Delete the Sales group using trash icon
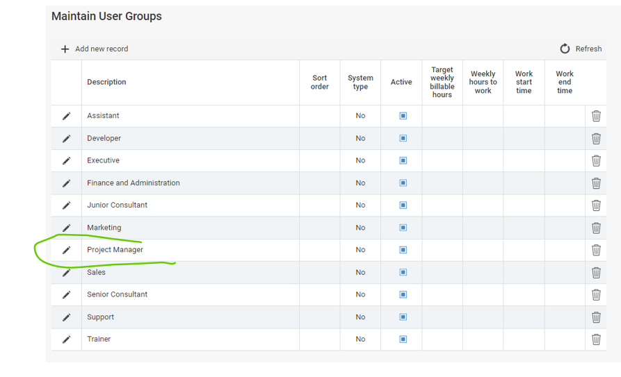The image size is (621, 377). click(596, 273)
